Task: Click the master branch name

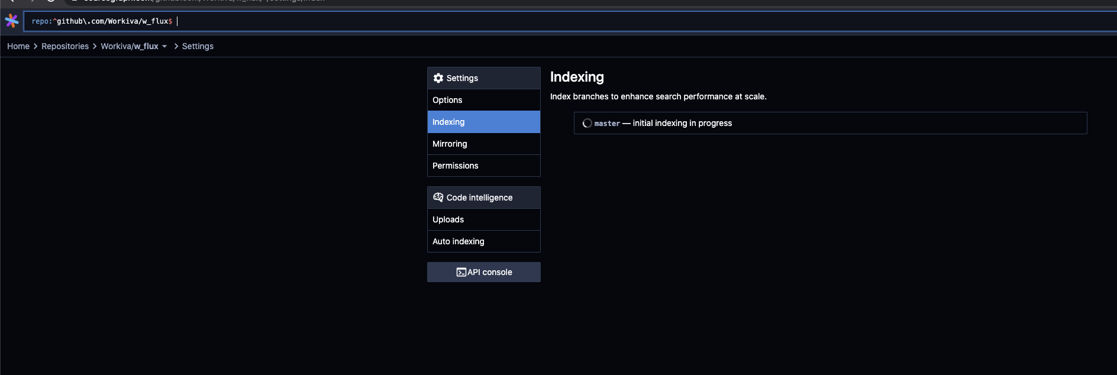Action: click(607, 124)
